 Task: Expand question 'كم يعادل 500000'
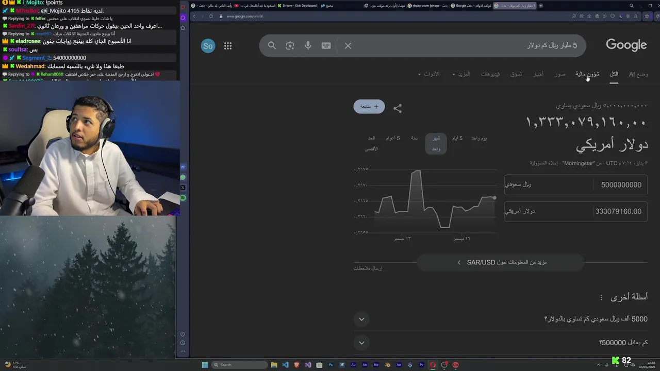click(361, 343)
